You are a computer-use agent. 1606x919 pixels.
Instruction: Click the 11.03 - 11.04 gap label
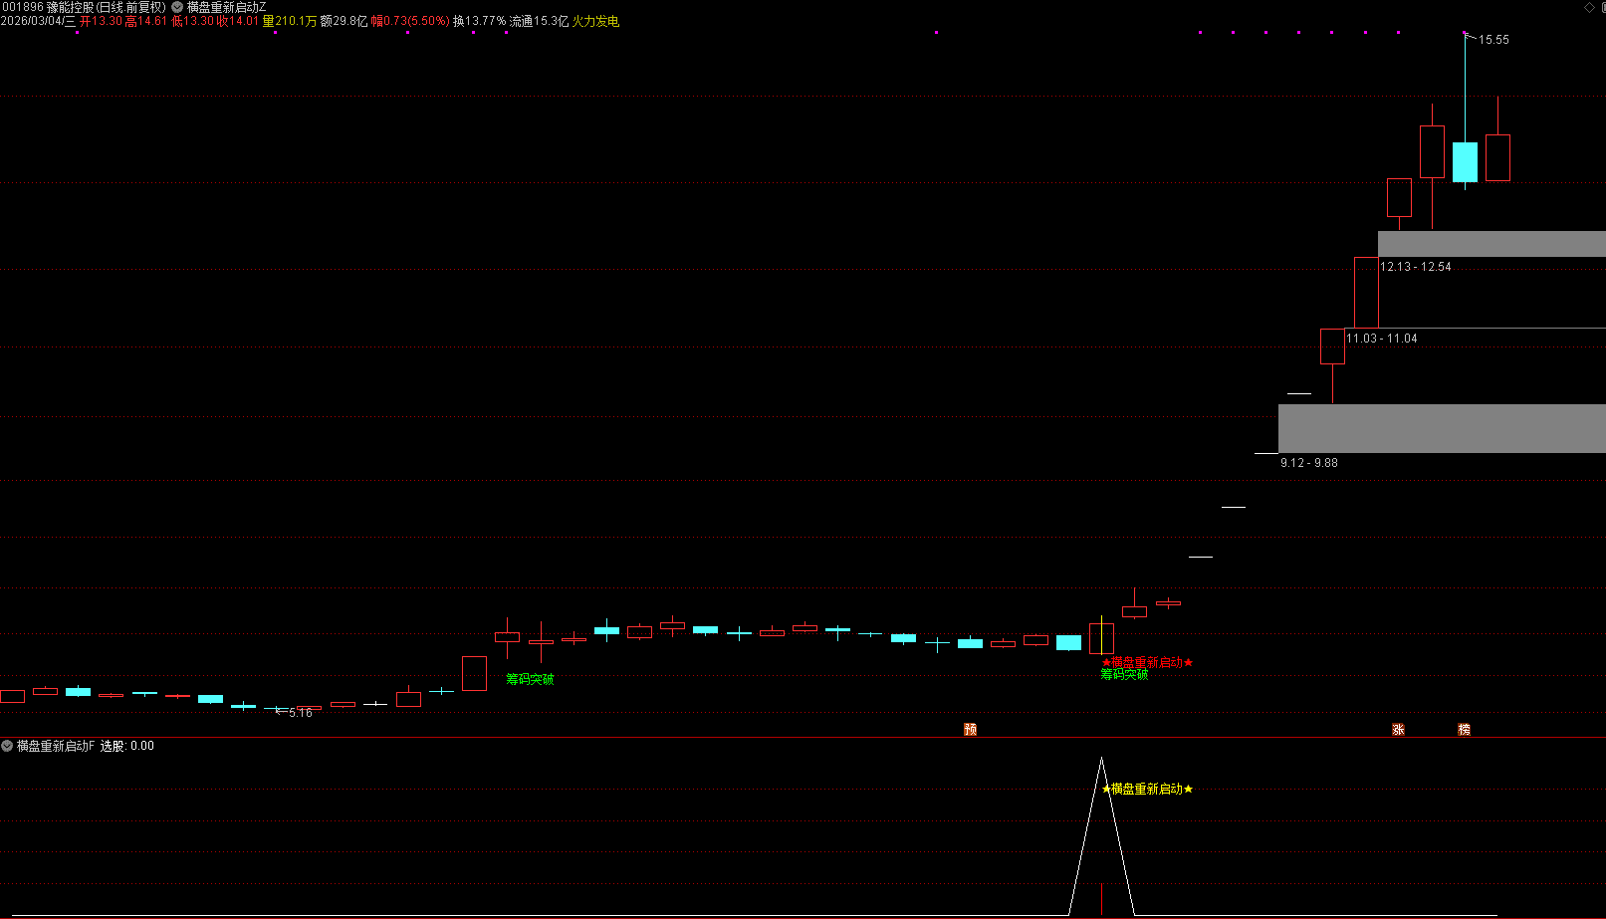point(1381,339)
